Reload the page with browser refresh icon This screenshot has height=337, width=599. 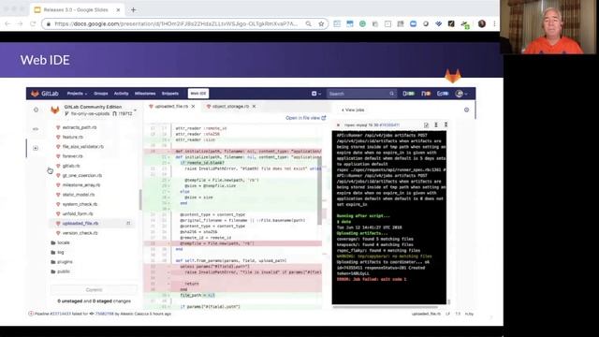click(x=33, y=23)
